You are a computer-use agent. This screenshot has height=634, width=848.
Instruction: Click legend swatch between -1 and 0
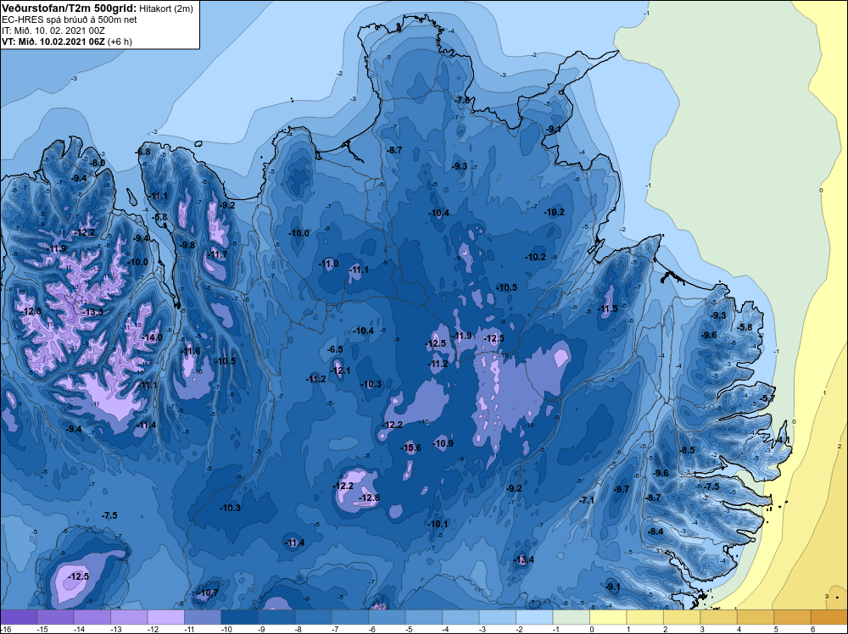pyautogui.click(x=571, y=617)
